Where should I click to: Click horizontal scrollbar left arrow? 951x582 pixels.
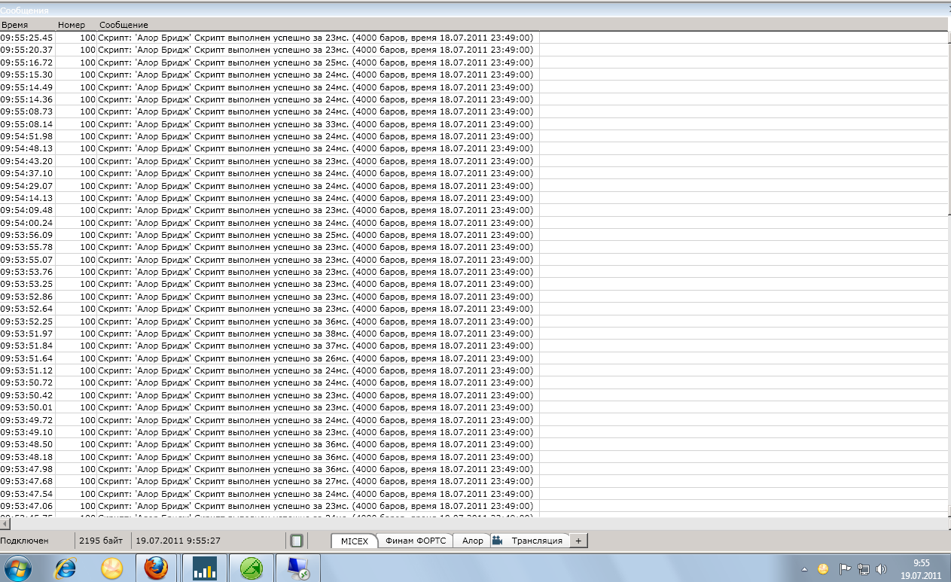click(x=5, y=523)
